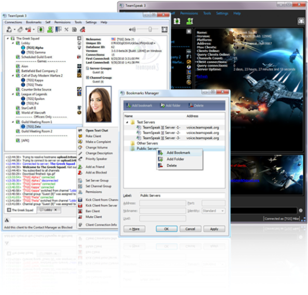The image size is (308, 295).
Task: Click the Label field containing Public Servers
Action: 182,196
